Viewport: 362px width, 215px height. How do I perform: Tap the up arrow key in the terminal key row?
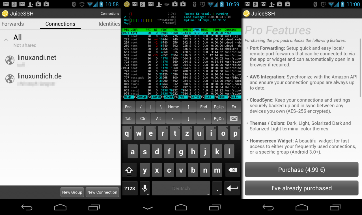tap(189, 107)
